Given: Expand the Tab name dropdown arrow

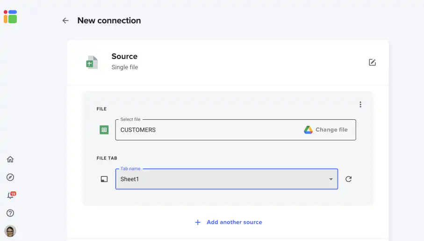Looking at the screenshot, I should [x=331, y=179].
